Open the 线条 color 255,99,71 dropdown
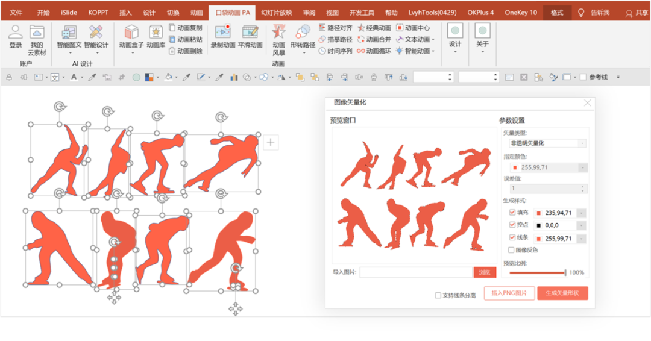Image resolution: width=651 pixels, height=341 pixels. point(581,239)
